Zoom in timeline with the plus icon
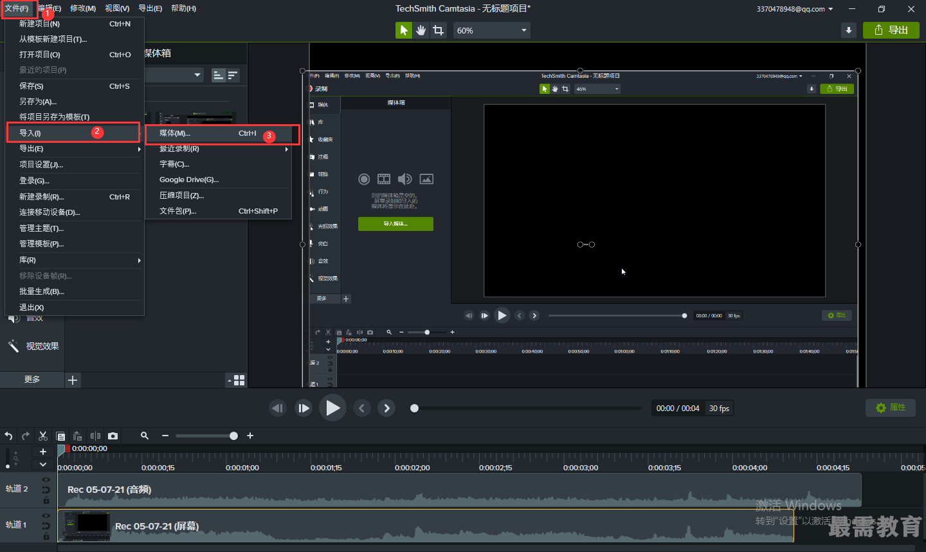Image resolution: width=926 pixels, height=552 pixels. [250, 436]
